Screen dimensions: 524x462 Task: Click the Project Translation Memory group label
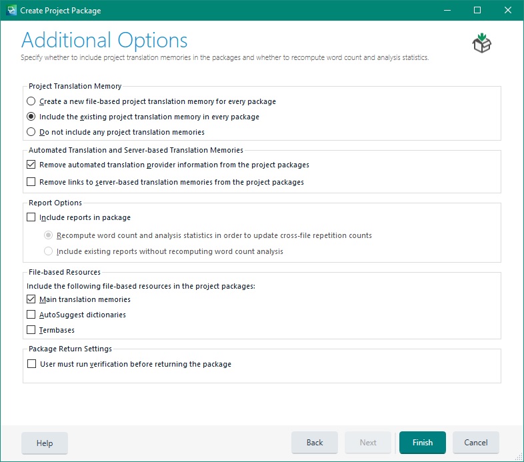coord(75,86)
